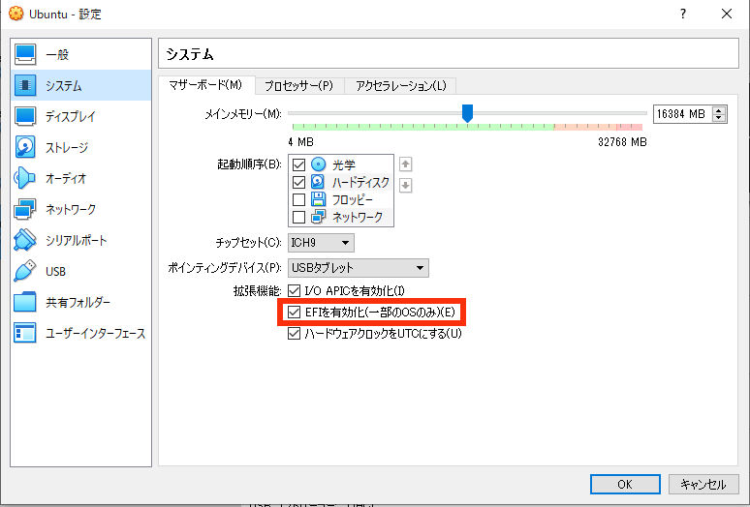Toggle ハードウェアクロックをUTCにする checkbox
The width and height of the screenshot is (750, 507).
(294, 333)
